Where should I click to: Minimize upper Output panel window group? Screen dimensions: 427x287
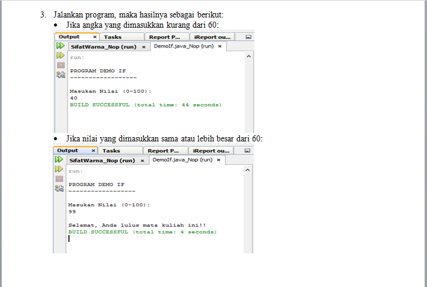pyautogui.click(x=248, y=37)
